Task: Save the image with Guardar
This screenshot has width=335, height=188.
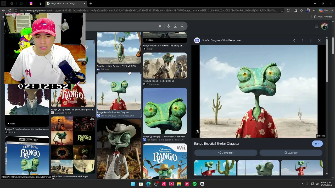Action: coord(291,153)
